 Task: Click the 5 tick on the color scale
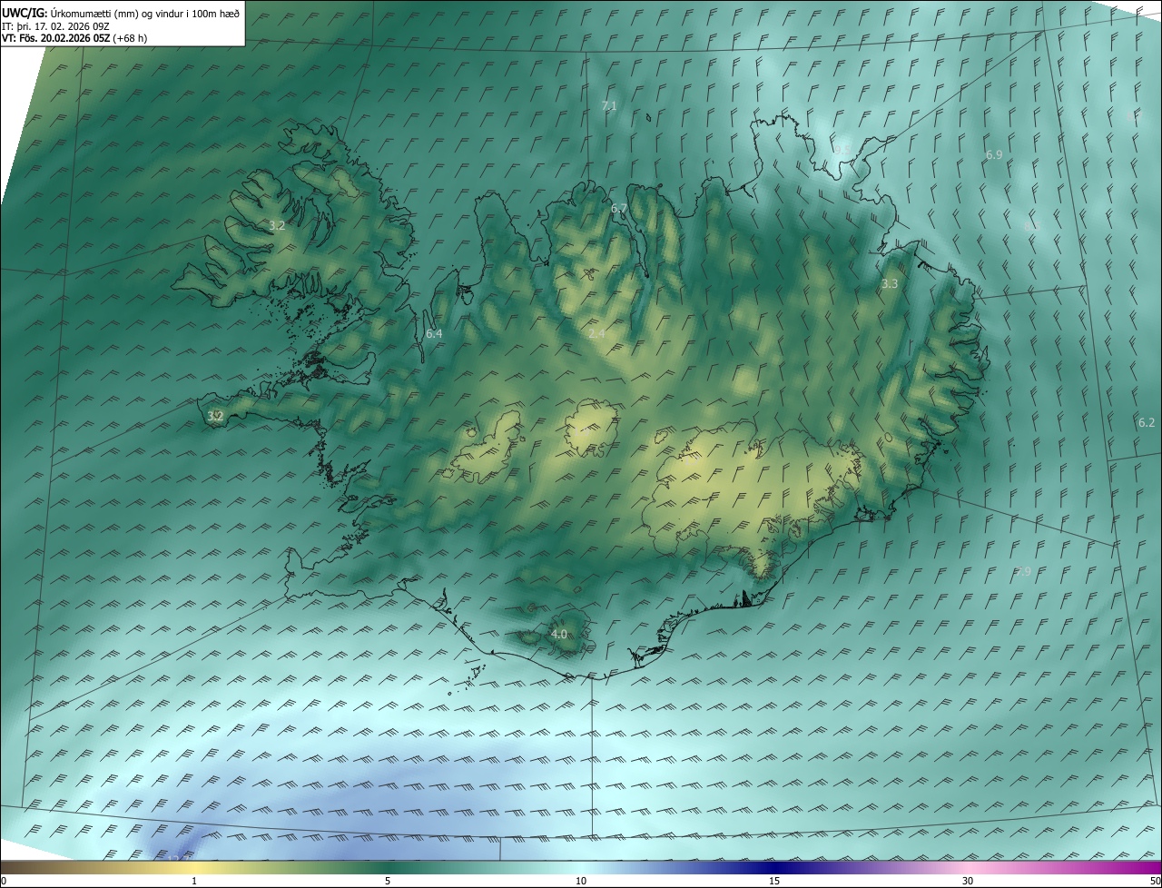point(388,881)
